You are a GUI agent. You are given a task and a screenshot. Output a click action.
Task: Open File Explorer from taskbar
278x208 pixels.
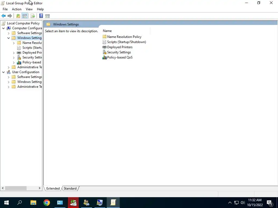click(33, 203)
